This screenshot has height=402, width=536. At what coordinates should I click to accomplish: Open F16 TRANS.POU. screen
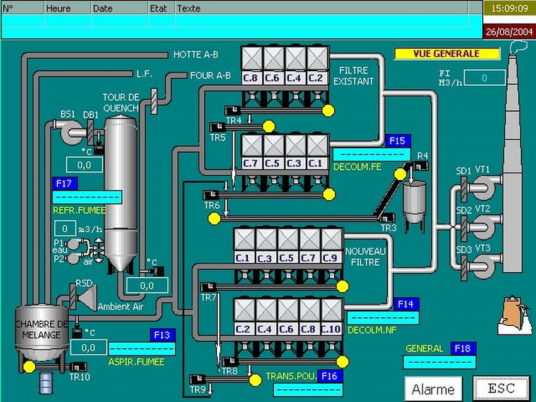pyautogui.click(x=330, y=376)
